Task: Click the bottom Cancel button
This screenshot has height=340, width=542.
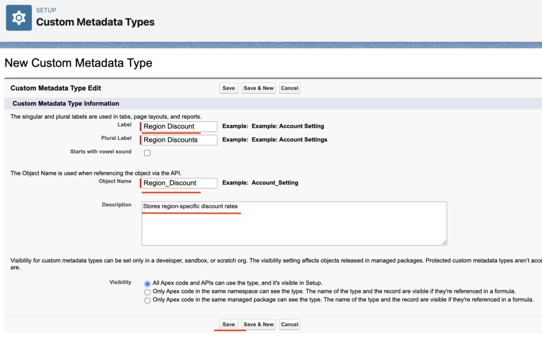Action: click(x=290, y=324)
